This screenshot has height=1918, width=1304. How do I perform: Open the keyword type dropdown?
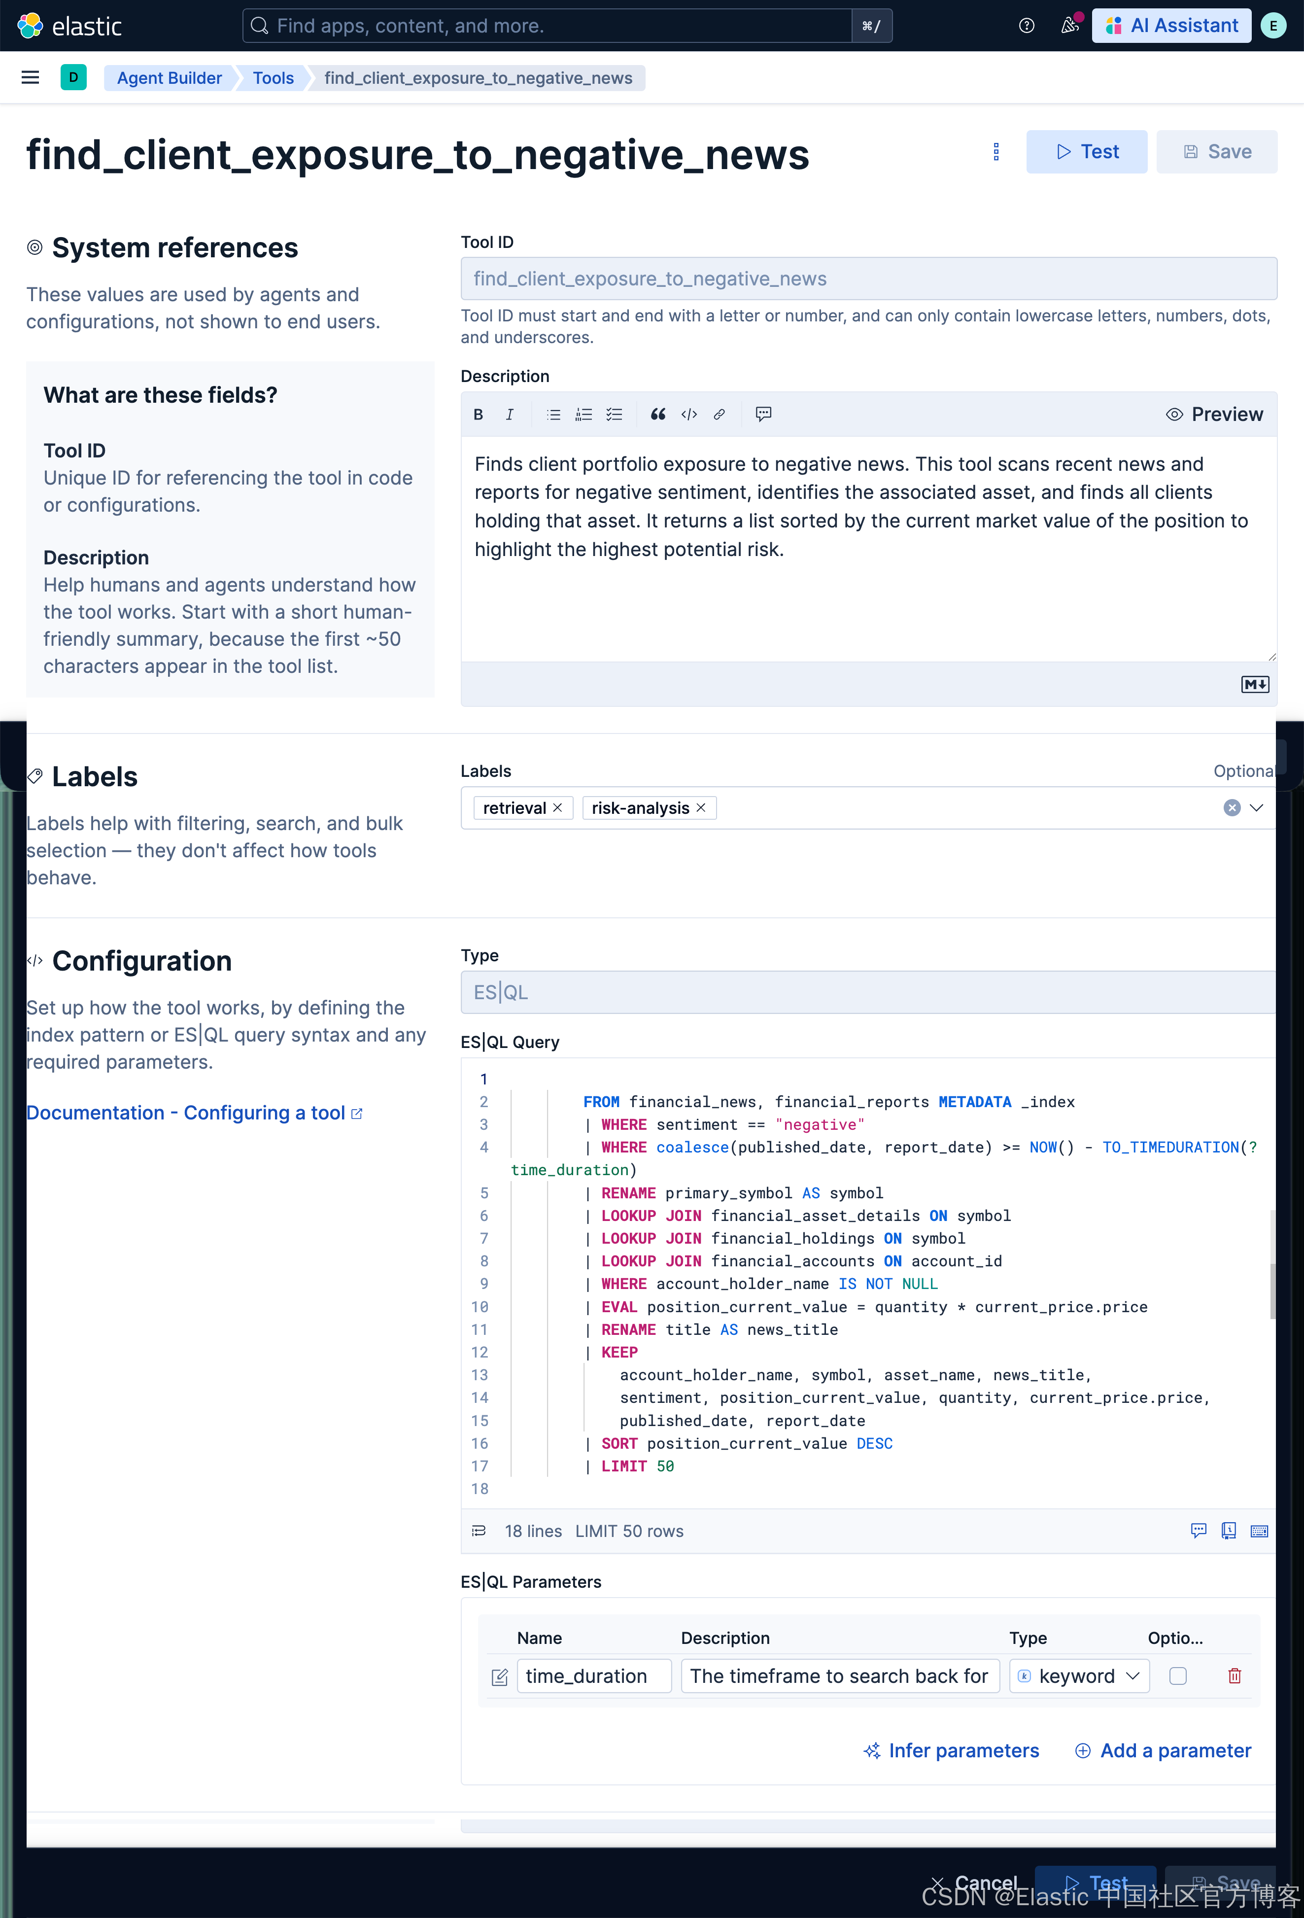(1079, 1675)
